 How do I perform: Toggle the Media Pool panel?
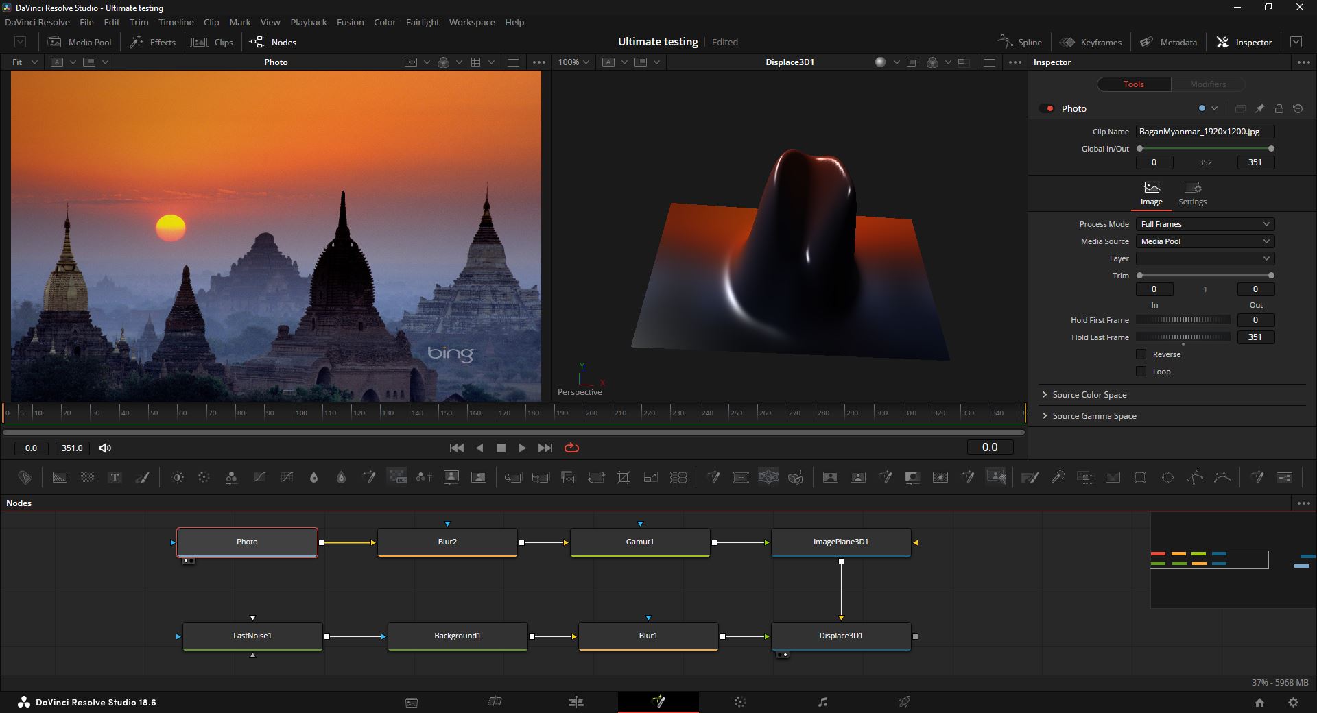[x=79, y=42]
